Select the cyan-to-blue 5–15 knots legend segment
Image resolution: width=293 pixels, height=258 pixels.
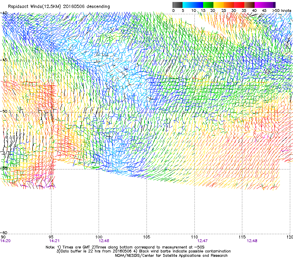click(193, 5)
